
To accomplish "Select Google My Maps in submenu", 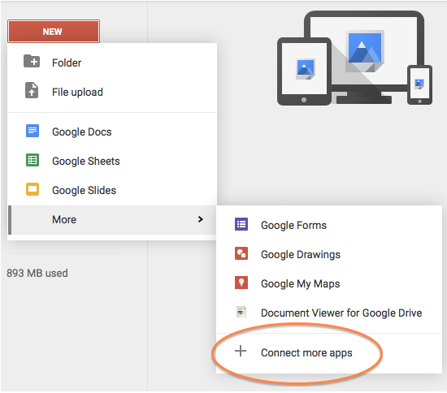I will click(329, 283).
